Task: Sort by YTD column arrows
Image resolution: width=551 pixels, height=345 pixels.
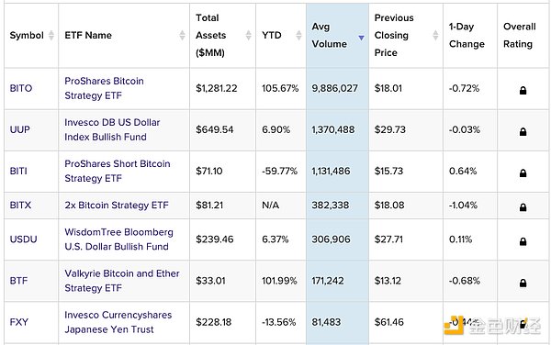Action: tap(298, 35)
